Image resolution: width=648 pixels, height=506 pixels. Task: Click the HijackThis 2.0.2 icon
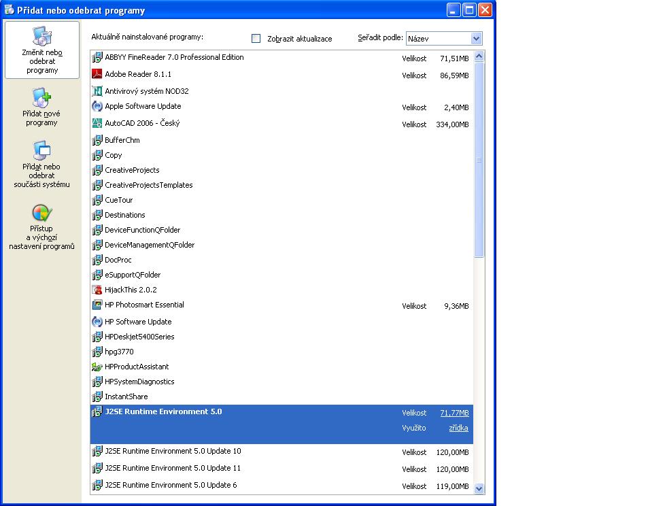point(97,290)
